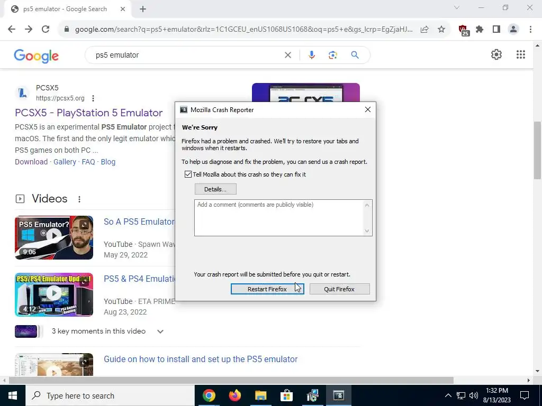Image resolution: width=542 pixels, height=406 pixels.
Task: Click Quit Firefox button
Action: (x=339, y=289)
